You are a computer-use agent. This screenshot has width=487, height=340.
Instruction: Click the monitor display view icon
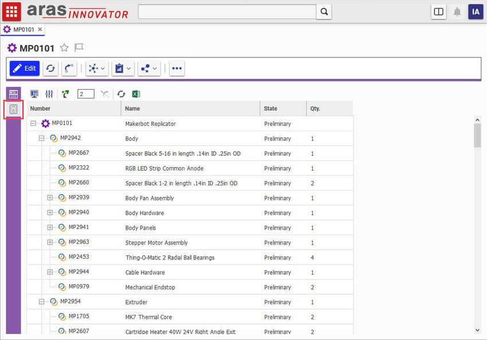(34, 94)
